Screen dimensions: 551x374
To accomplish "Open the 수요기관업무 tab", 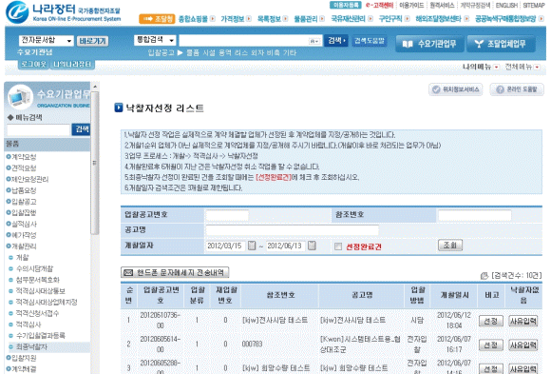I will coord(429,44).
